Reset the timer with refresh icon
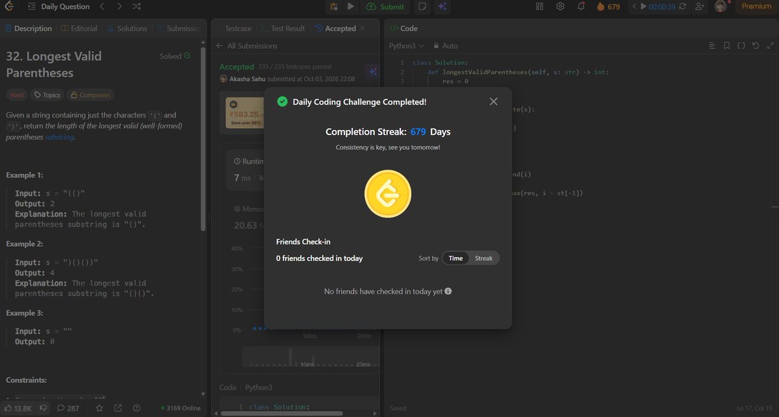The image size is (779, 417). tap(683, 6)
